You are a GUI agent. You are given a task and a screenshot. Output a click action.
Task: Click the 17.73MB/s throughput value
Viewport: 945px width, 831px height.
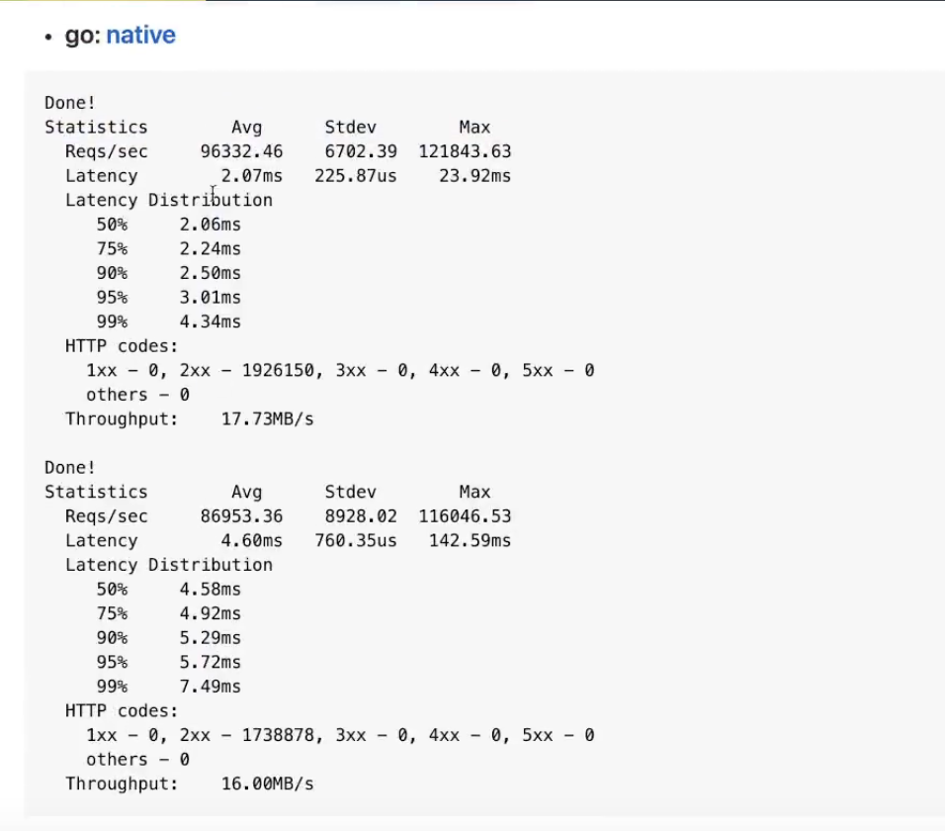coord(267,419)
